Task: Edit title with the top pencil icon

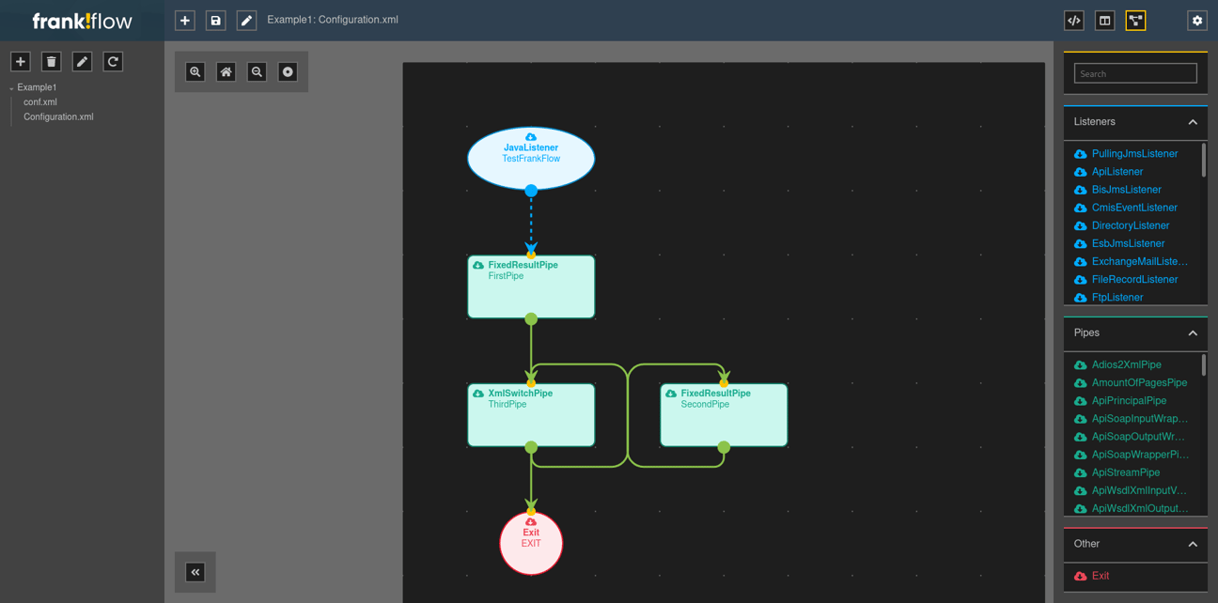Action: coord(246,20)
